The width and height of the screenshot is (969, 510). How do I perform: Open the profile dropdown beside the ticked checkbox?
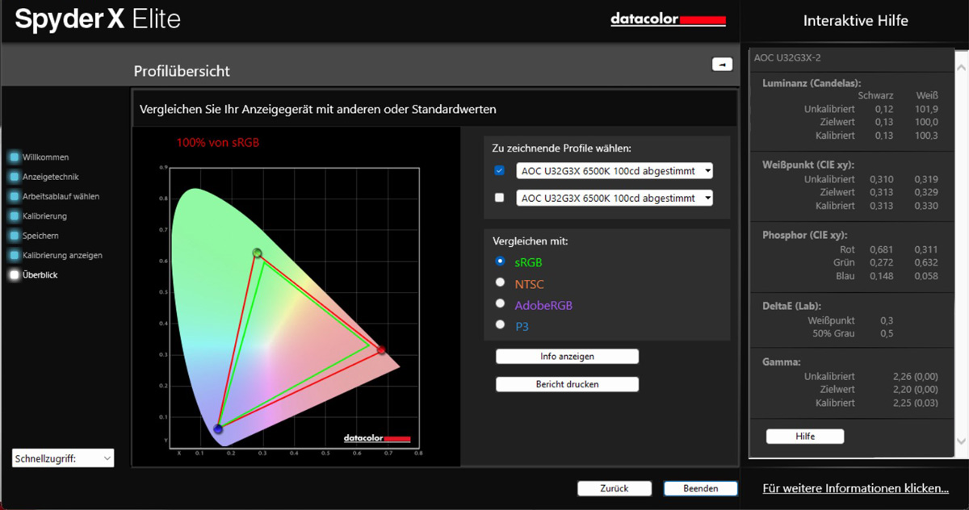[x=615, y=171]
